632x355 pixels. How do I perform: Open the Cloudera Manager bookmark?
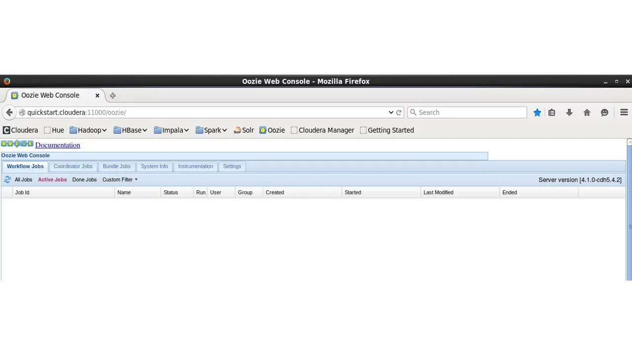point(322,130)
